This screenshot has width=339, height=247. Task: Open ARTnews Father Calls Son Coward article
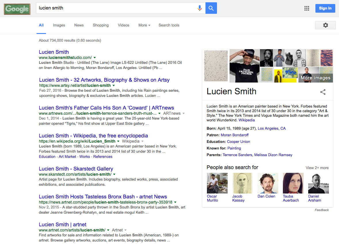click(x=106, y=108)
